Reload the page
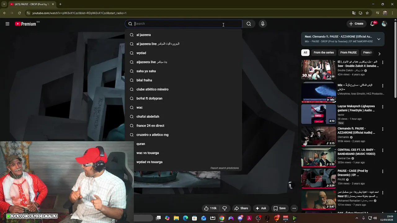This screenshot has width=397, height=223. point(19,13)
